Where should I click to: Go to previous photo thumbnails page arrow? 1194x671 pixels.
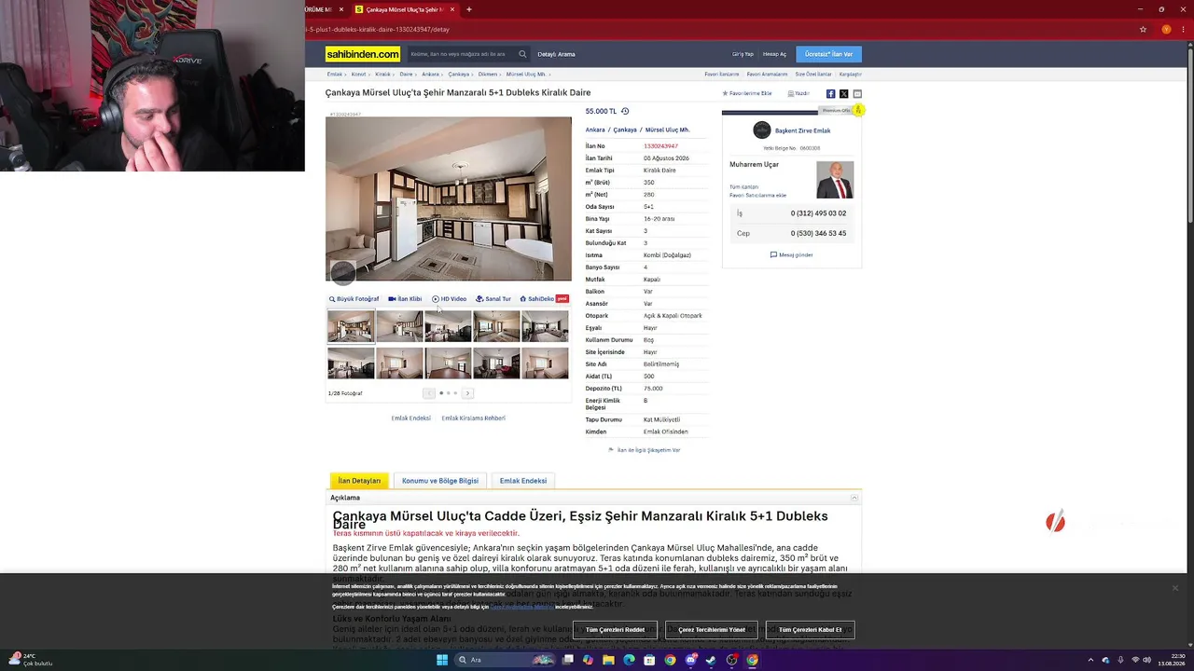click(x=429, y=393)
